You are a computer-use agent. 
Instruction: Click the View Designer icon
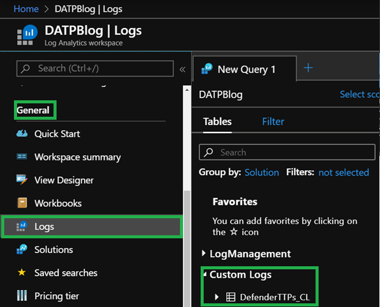point(22,180)
